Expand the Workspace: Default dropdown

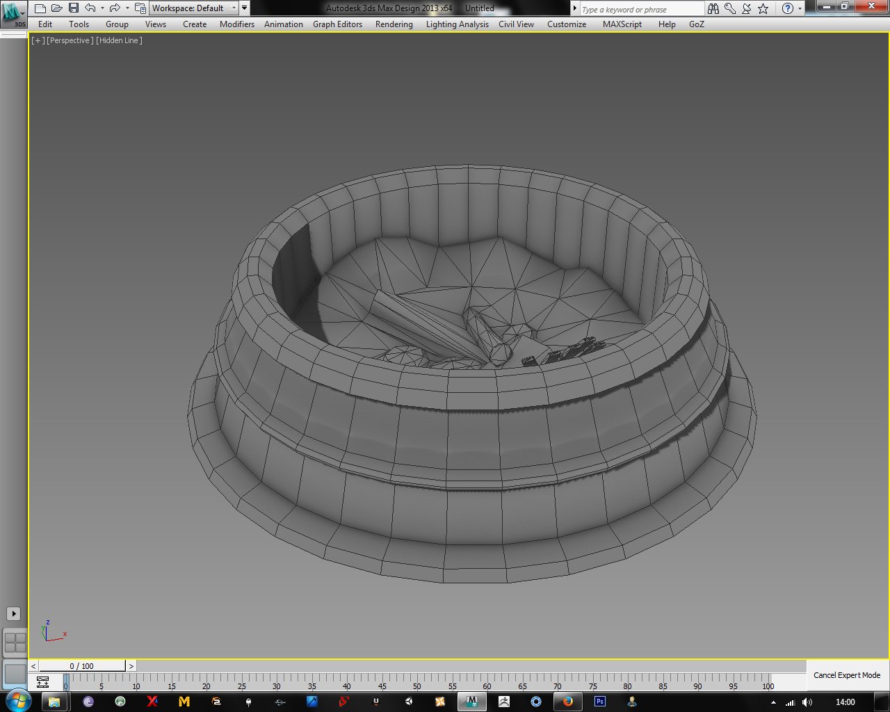pos(194,8)
